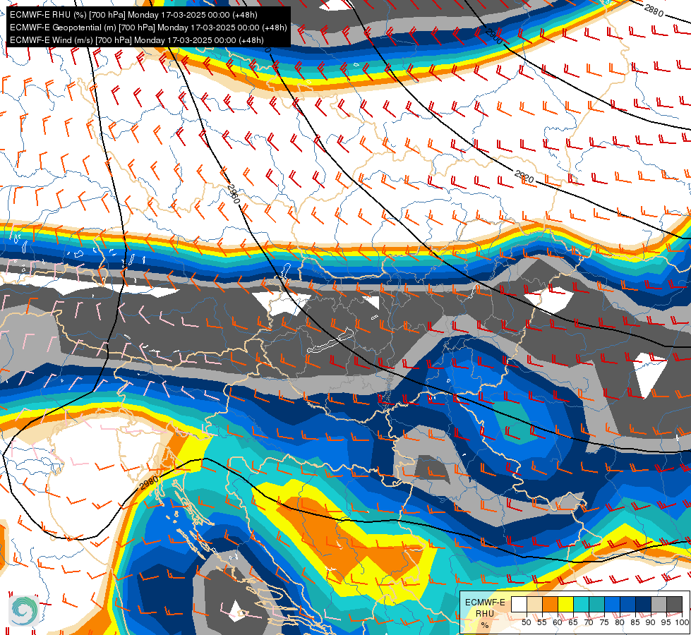Click the '60' legend tick label
Viewport: 691px width, 635px height.
point(558,622)
